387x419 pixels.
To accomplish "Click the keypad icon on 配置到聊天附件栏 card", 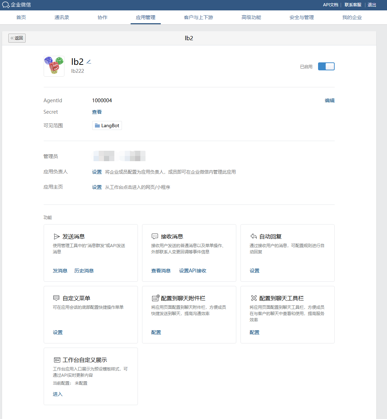I will (155, 297).
